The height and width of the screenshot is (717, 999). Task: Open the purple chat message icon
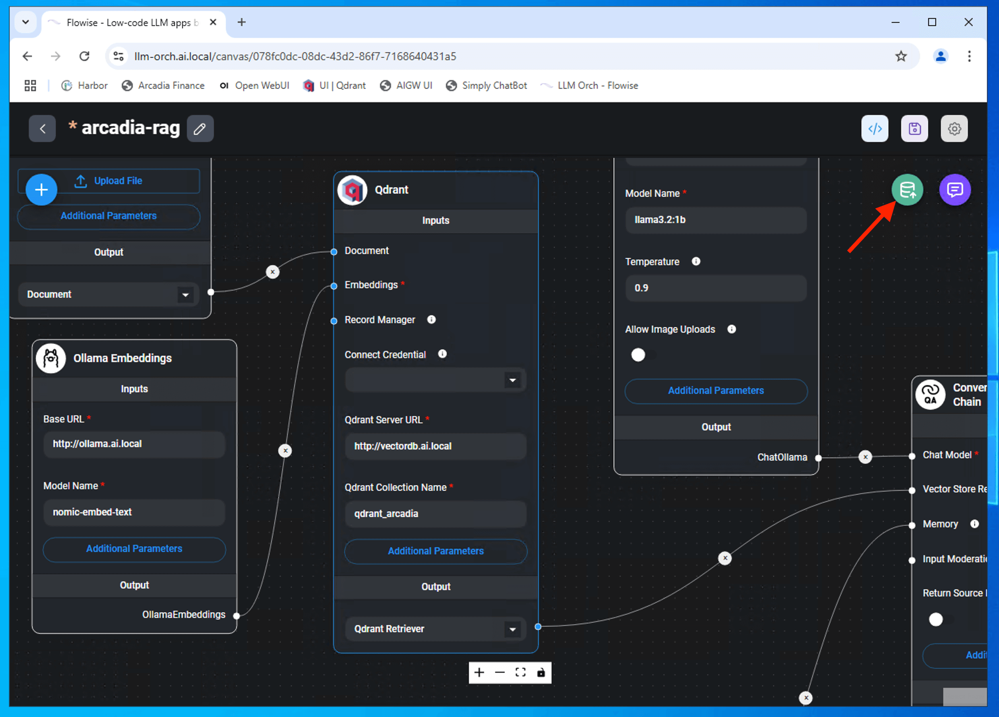[954, 190]
